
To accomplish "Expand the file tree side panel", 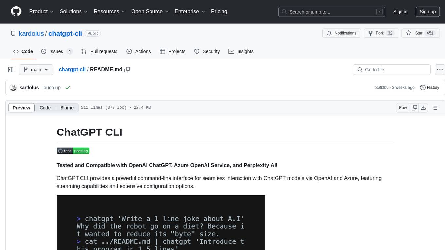I will (x=11, y=70).
